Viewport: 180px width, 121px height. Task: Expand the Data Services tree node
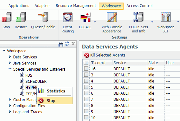10,57
